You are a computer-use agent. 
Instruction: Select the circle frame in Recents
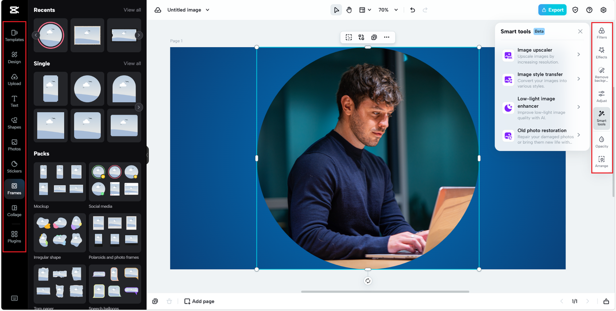[x=51, y=35]
